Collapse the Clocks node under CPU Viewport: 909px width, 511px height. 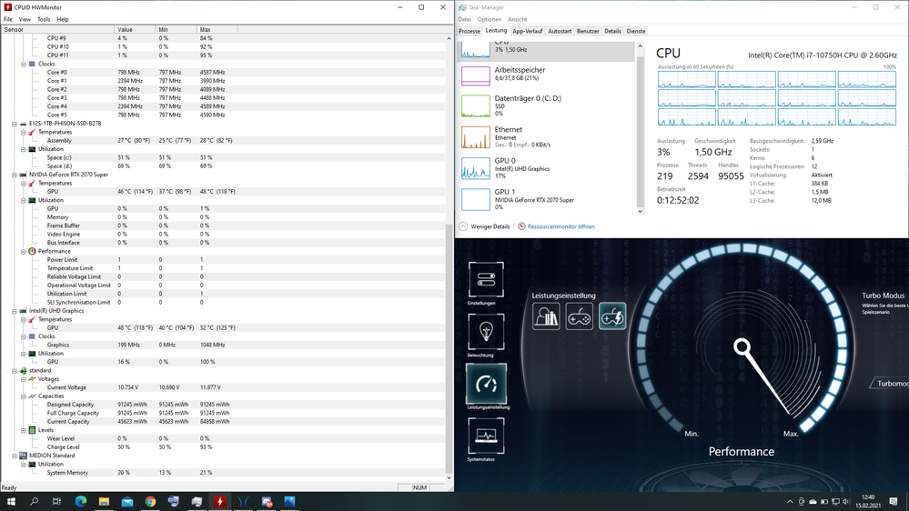[23, 64]
